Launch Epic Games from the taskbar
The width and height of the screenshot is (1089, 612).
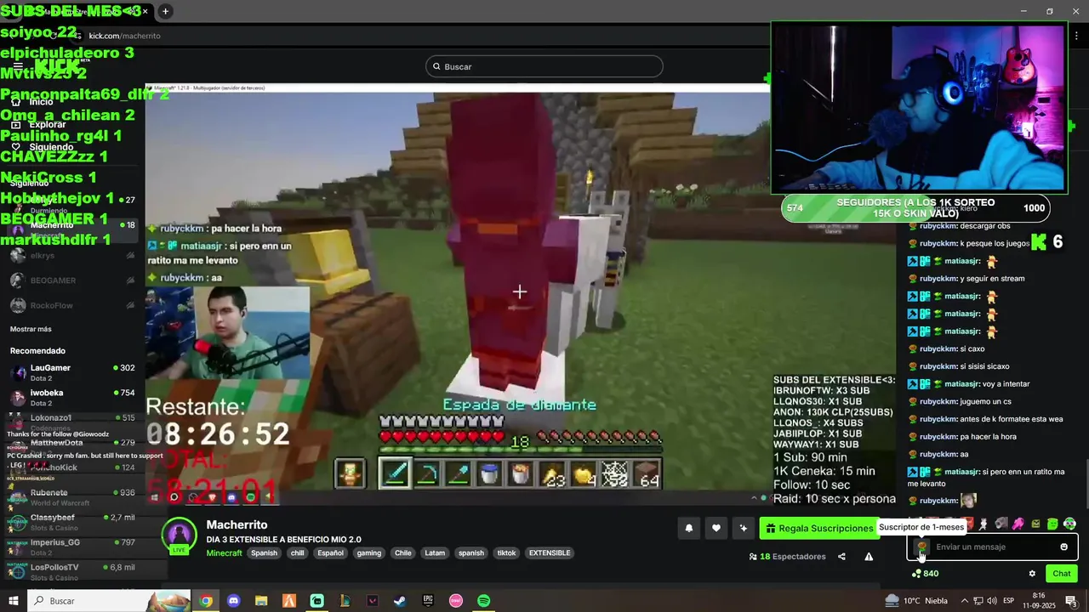pos(428,601)
